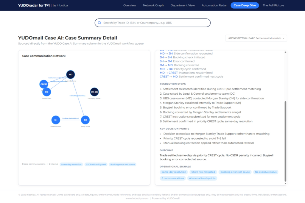
Task: Switch to the Network Graph tab
Action: (153, 5)
